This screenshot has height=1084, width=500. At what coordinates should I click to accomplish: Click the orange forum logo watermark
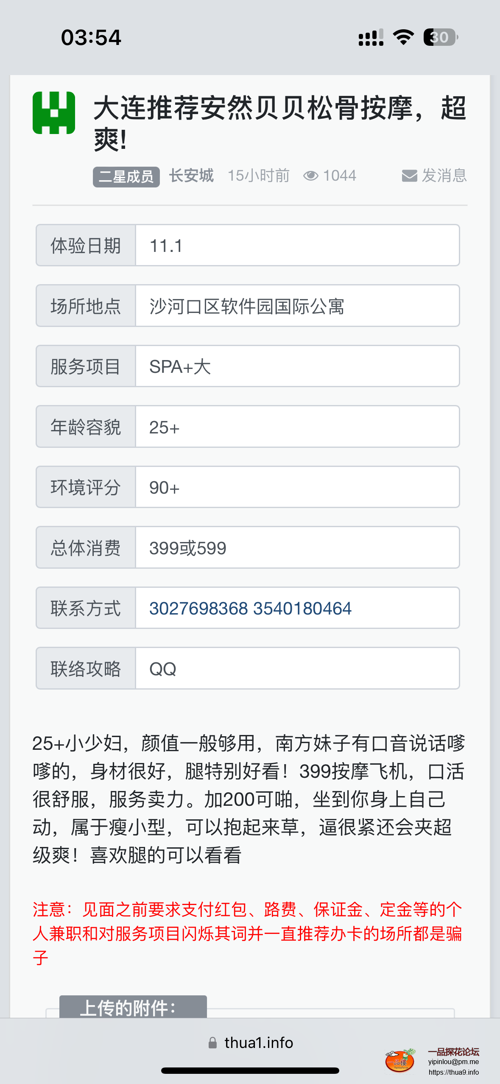tap(400, 1061)
